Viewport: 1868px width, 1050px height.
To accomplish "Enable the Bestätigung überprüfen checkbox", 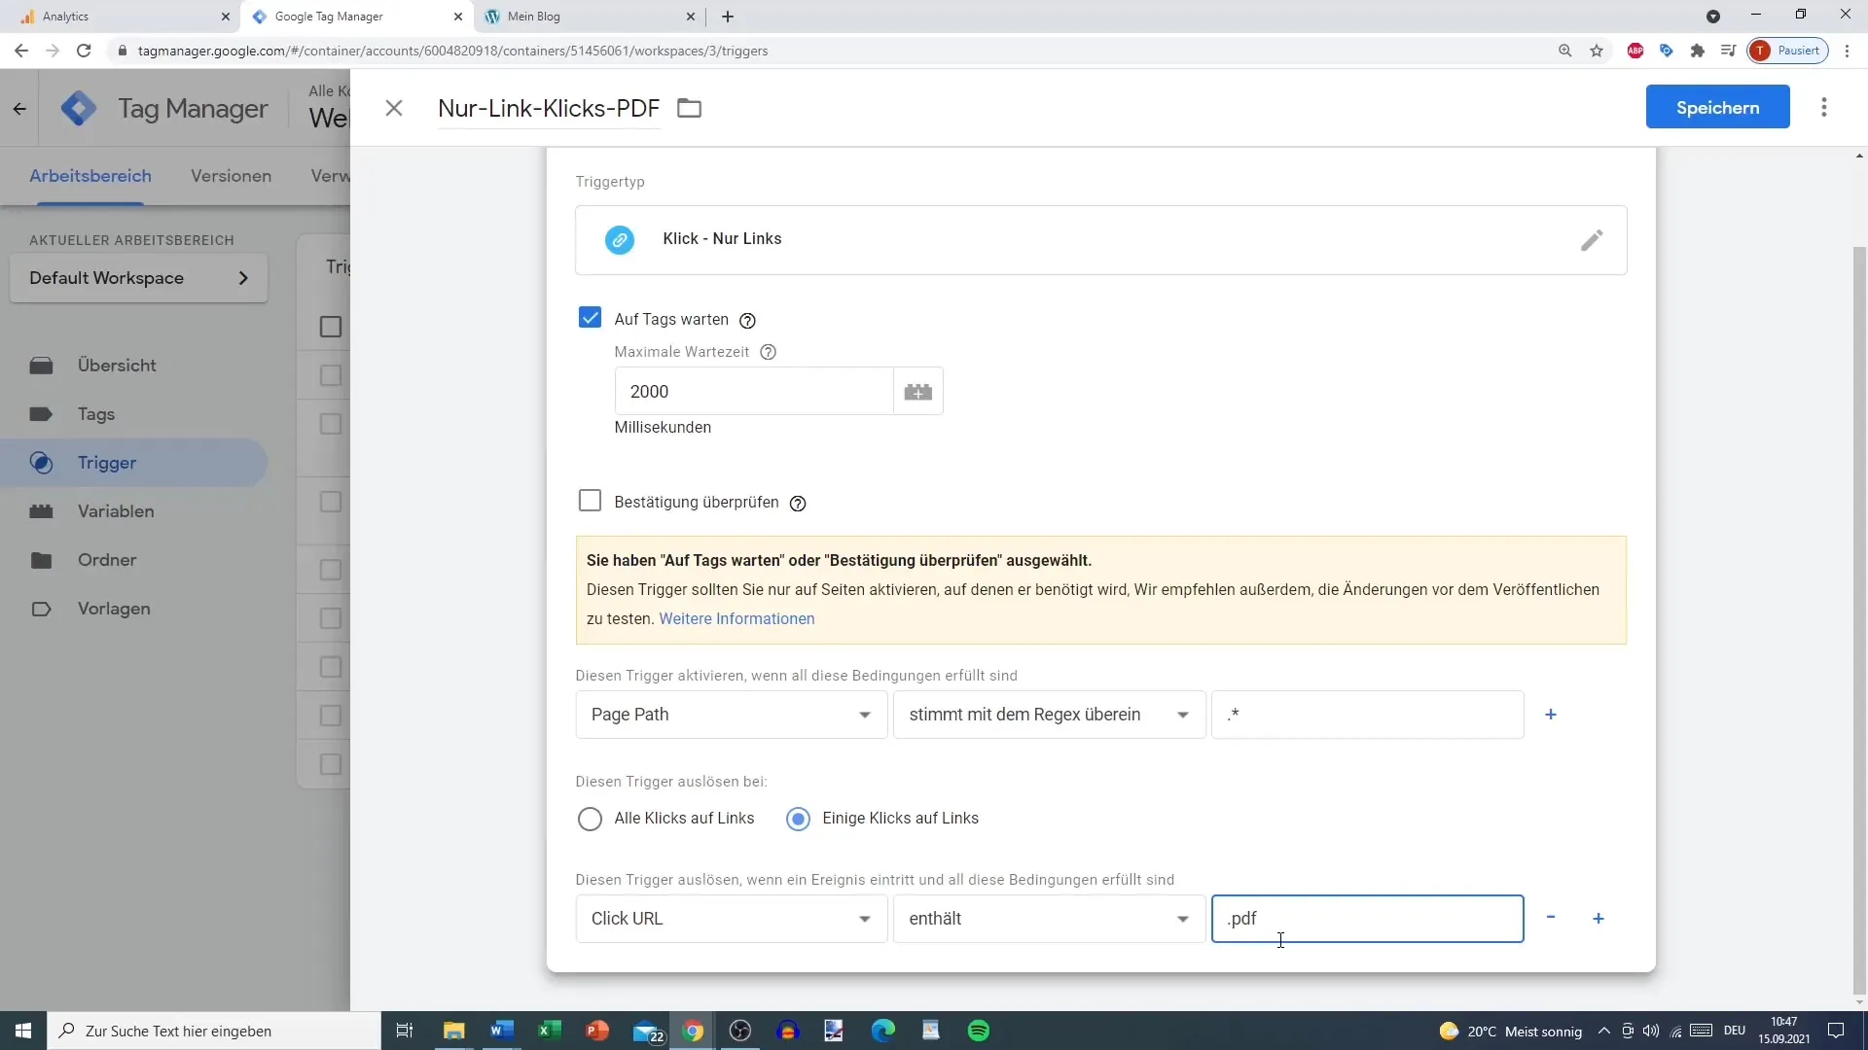I will [589, 500].
